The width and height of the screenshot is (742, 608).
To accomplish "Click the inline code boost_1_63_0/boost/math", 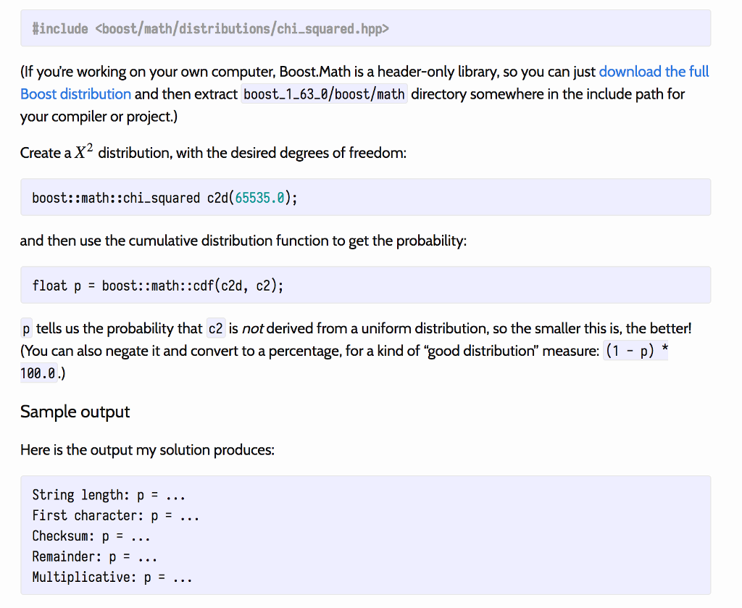I will tap(324, 93).
